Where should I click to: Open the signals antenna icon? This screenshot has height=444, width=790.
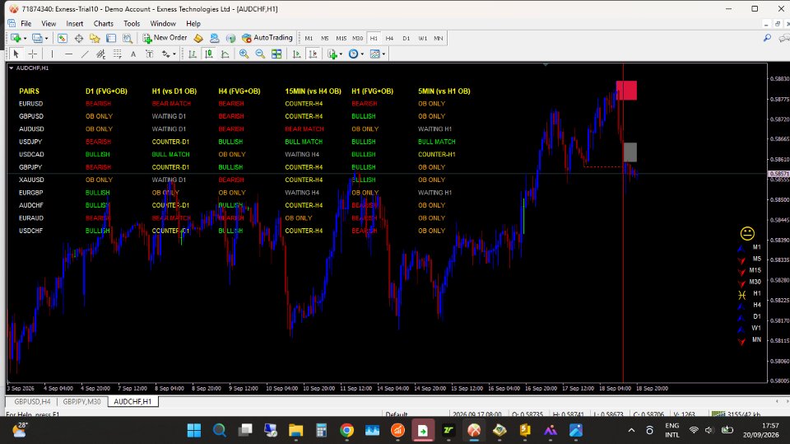230,38
